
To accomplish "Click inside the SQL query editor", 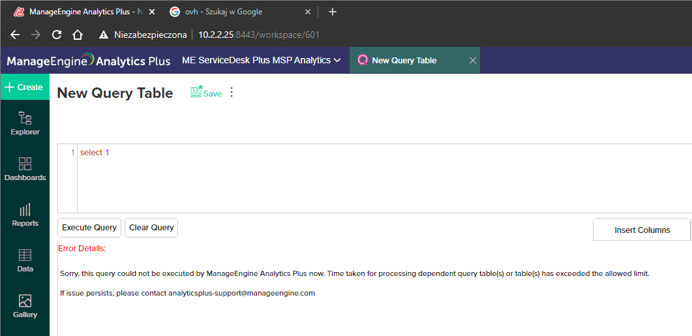I will 384,178.
